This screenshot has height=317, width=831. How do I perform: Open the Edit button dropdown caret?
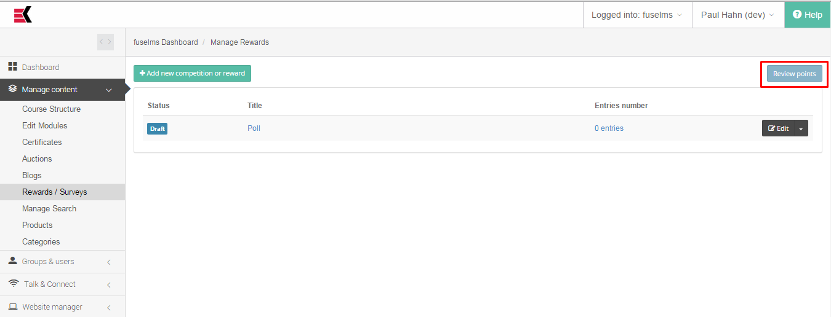801,128
